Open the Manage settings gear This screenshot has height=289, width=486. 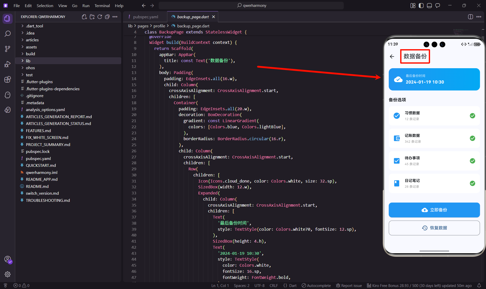(8, 274)
